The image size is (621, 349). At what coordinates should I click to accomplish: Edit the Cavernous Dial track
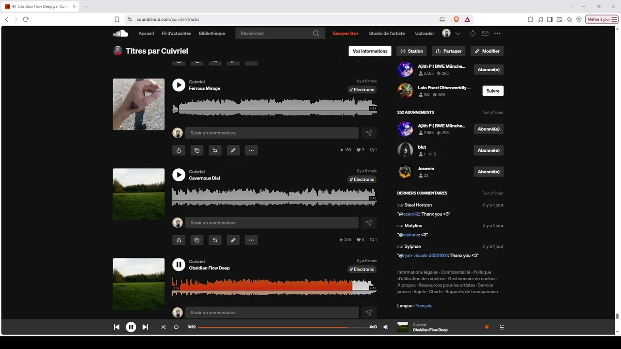point(233,240)
